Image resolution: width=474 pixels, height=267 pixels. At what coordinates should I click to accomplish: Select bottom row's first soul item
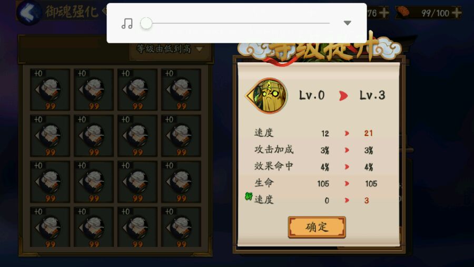click(50, 227)
